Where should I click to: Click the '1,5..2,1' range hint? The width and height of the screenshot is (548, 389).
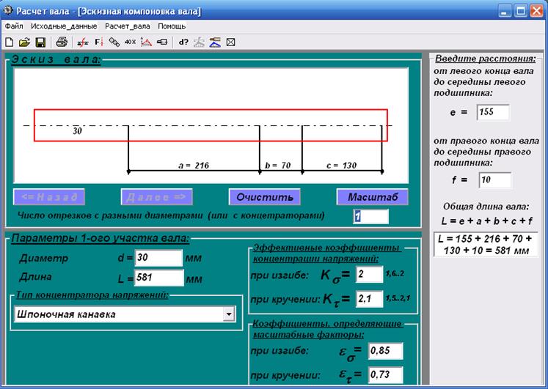398,298
